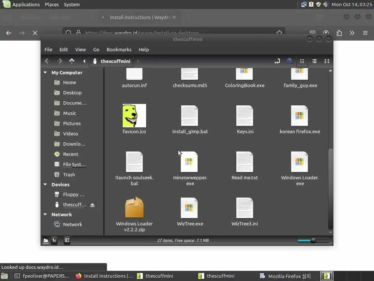
Task: Show places in the sidebar pane
Action: point(46,240)
